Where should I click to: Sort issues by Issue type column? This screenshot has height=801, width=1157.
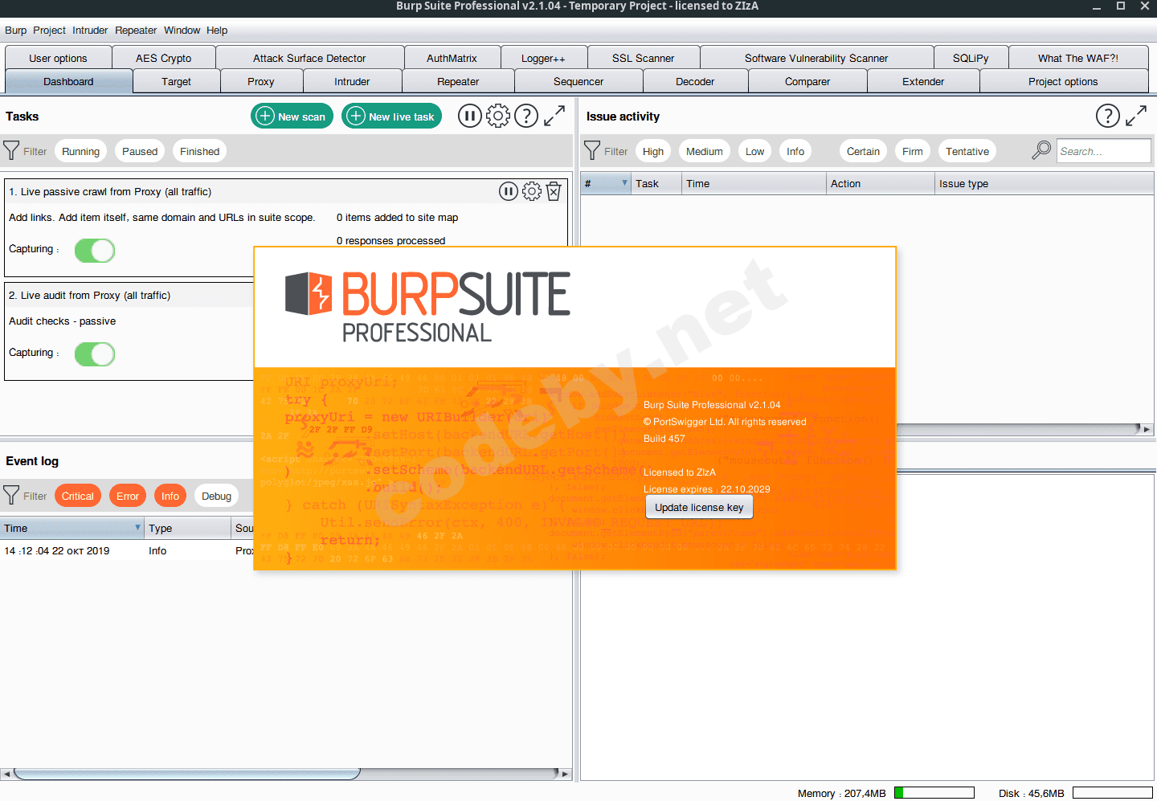coord(1045,183)
